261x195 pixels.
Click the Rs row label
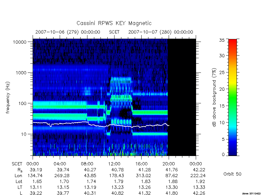[20, 170]
